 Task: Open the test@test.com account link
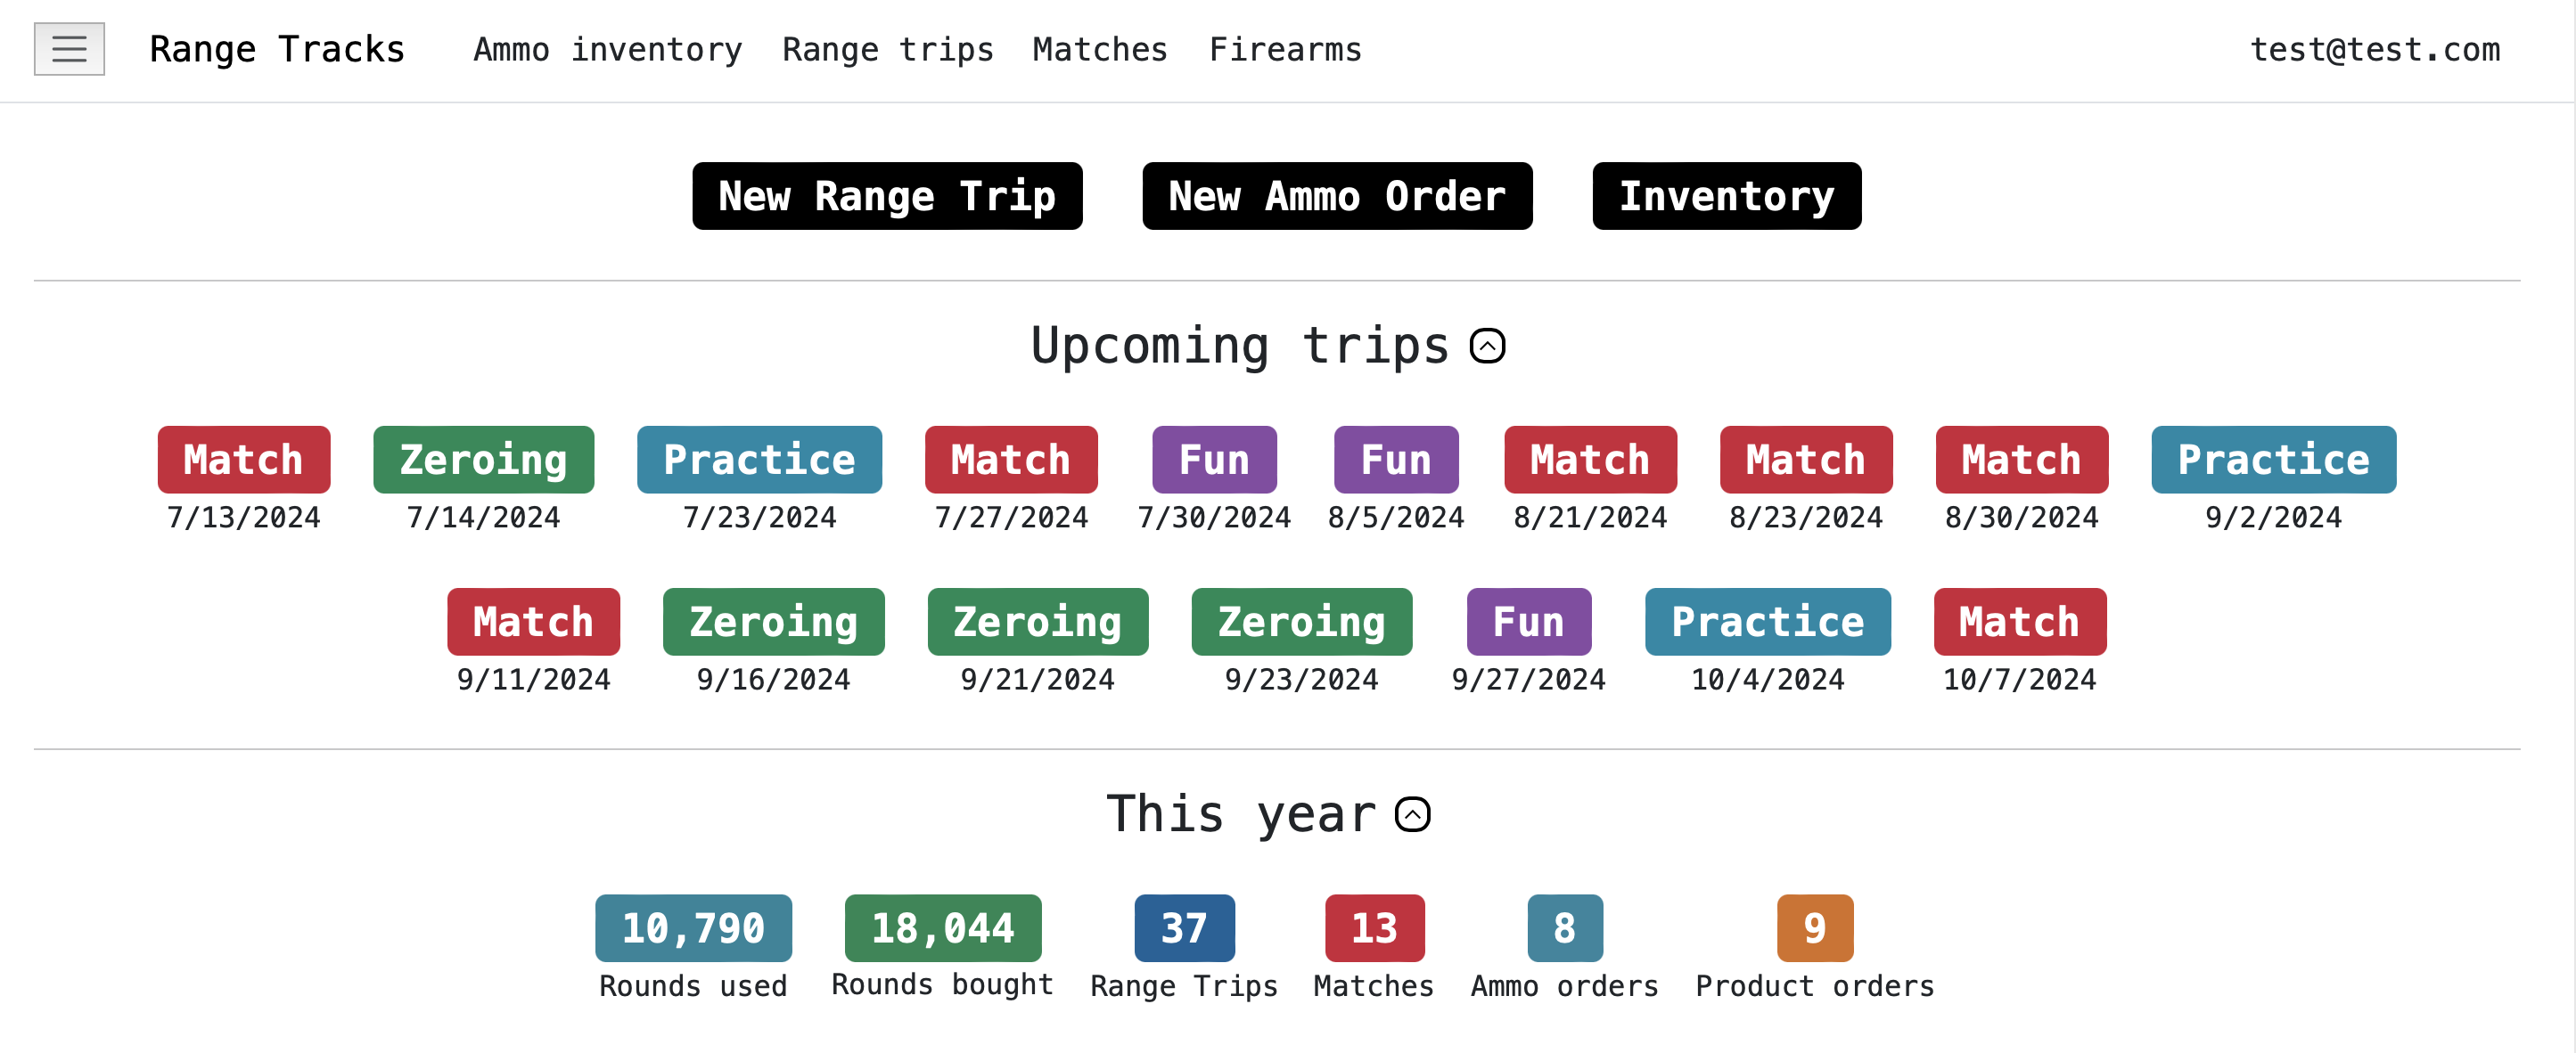pos(2375,49)
